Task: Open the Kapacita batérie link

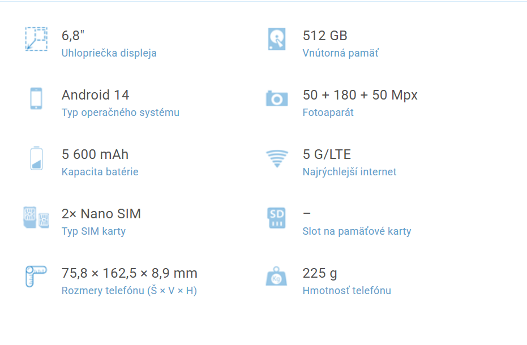Action: pos(100,172)
